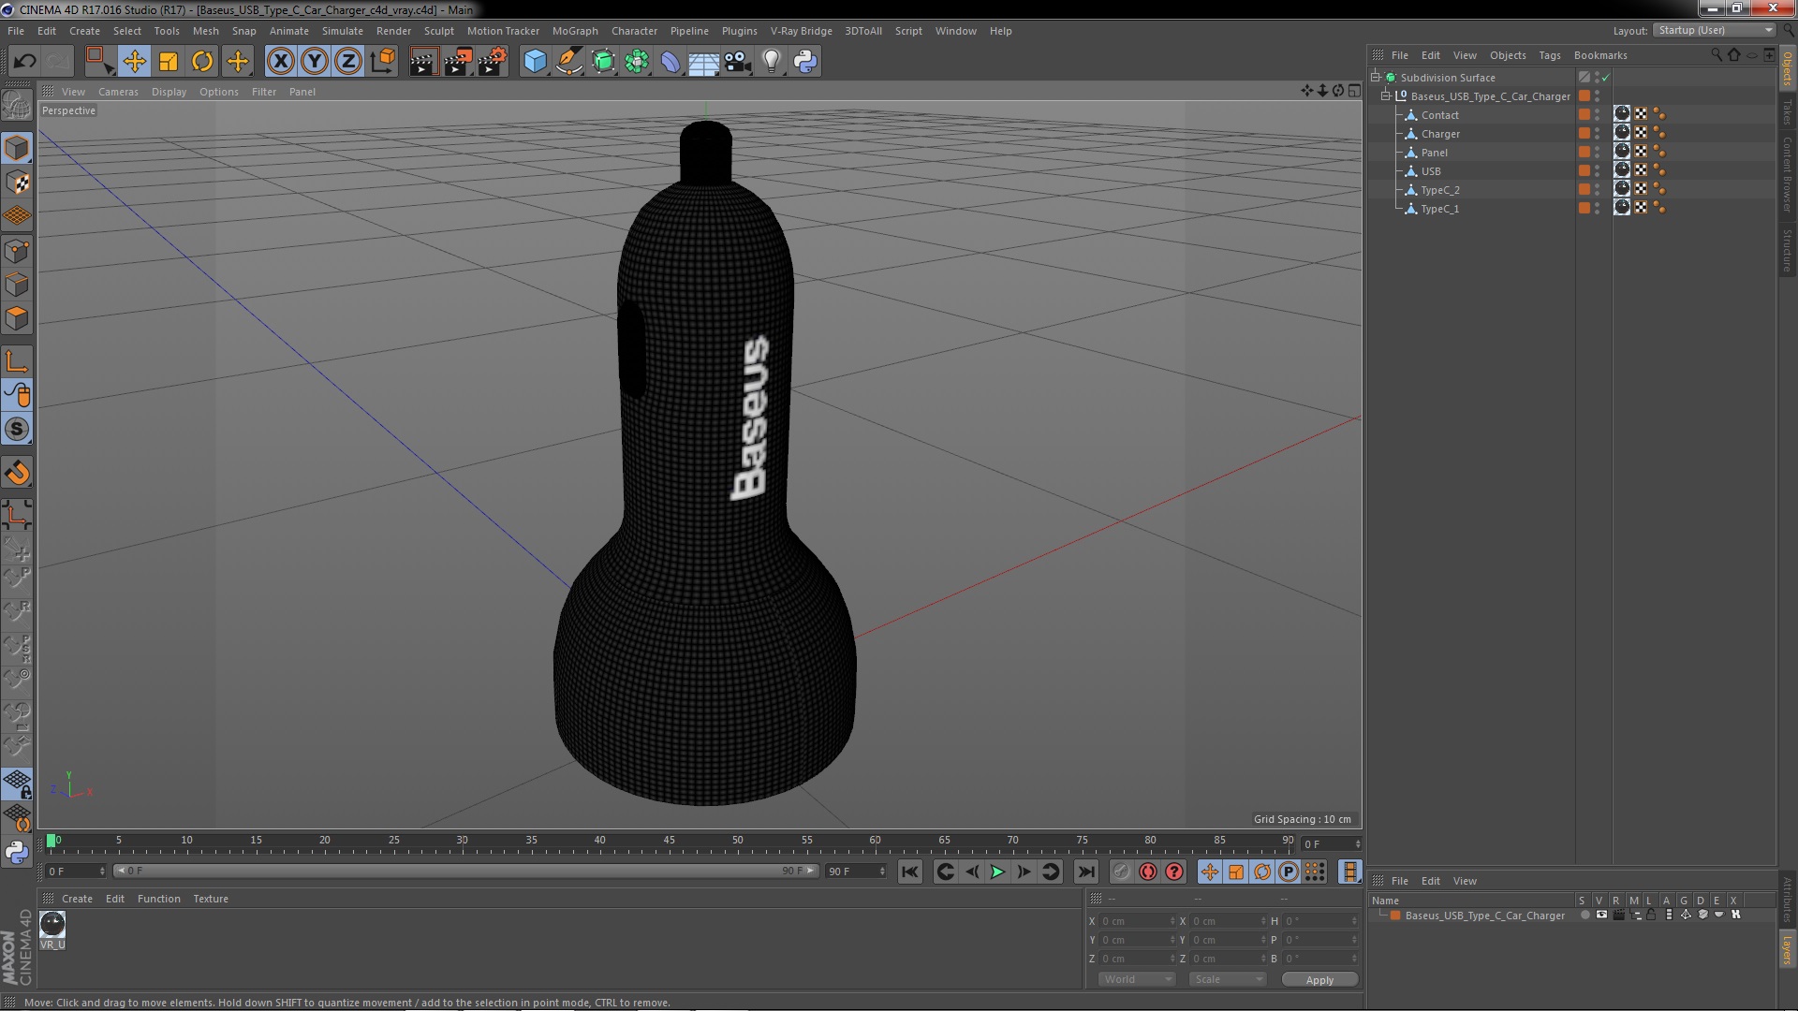Collapse the Subdivision Surface tree node
Viewport: 1798px width, 1011px height.
1376,77
